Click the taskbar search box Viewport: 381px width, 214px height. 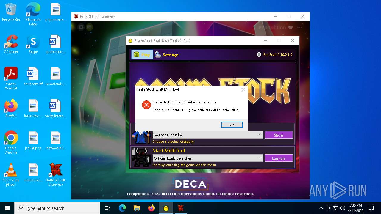pyautogui.click(x=57, y=208)
